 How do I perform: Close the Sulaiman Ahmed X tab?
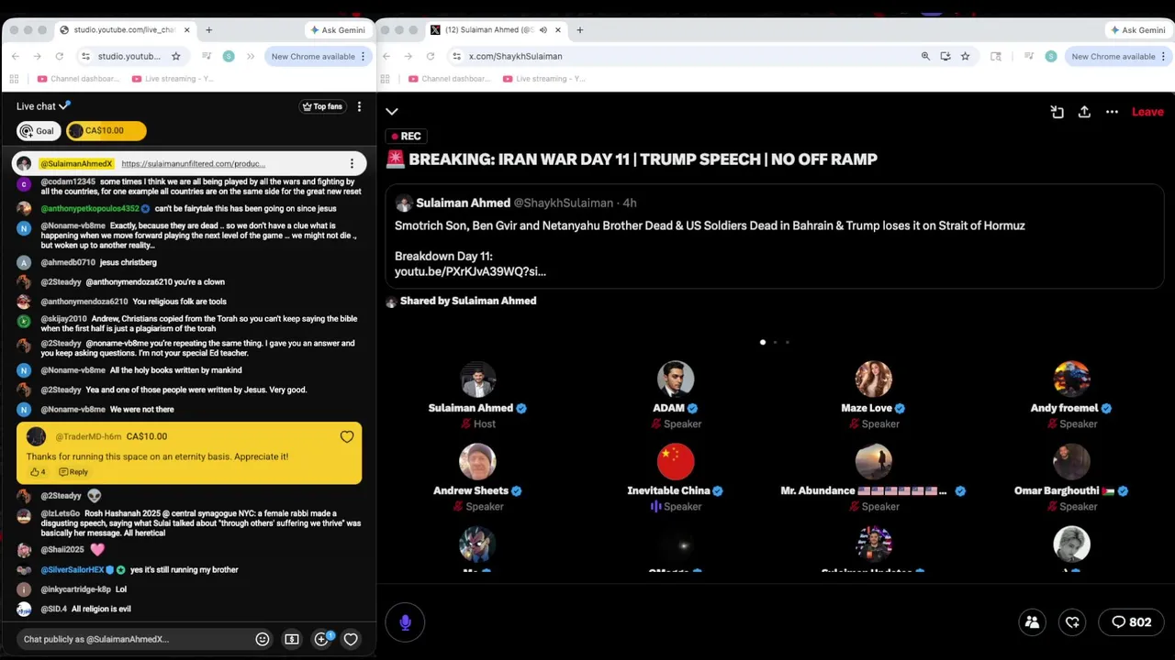coord(558,30)
